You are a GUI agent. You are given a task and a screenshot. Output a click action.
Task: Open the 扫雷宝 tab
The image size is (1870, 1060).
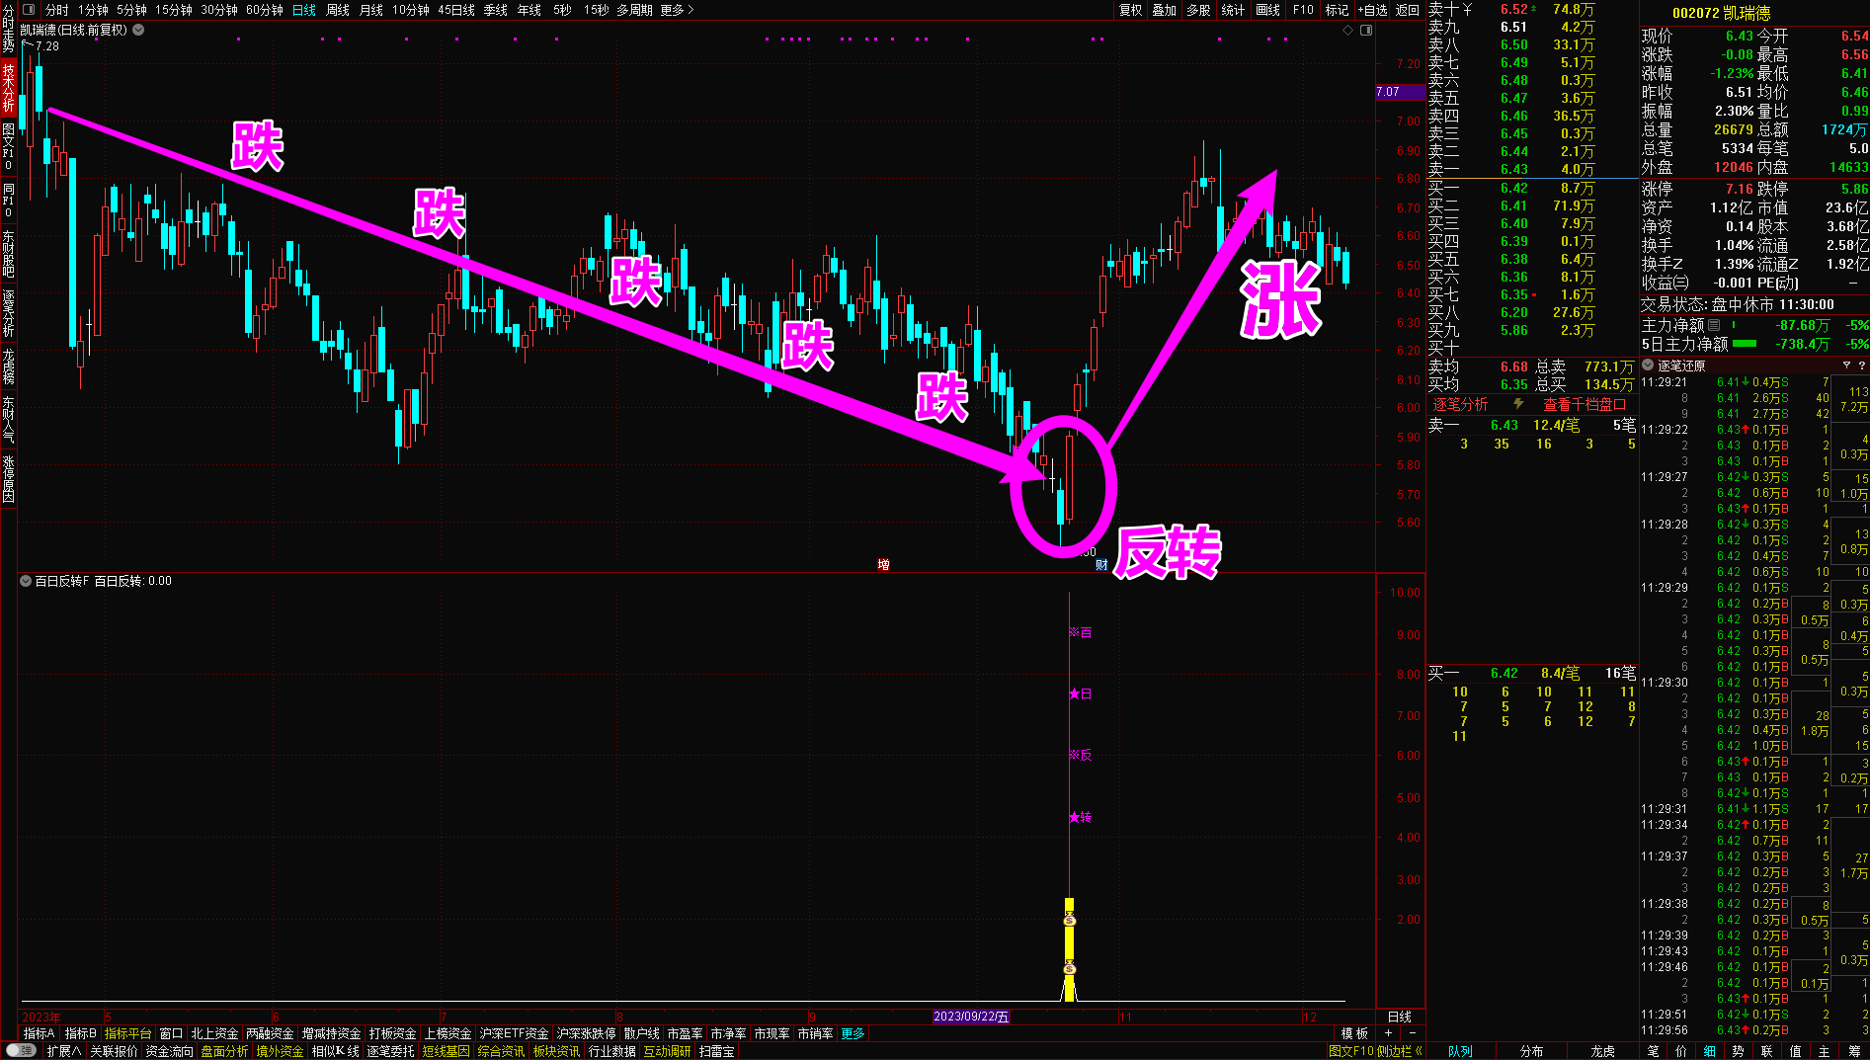click(717, 1051)
